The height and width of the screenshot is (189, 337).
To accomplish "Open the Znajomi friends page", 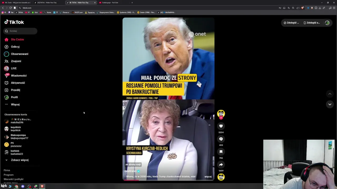I will tap(13, 61).
